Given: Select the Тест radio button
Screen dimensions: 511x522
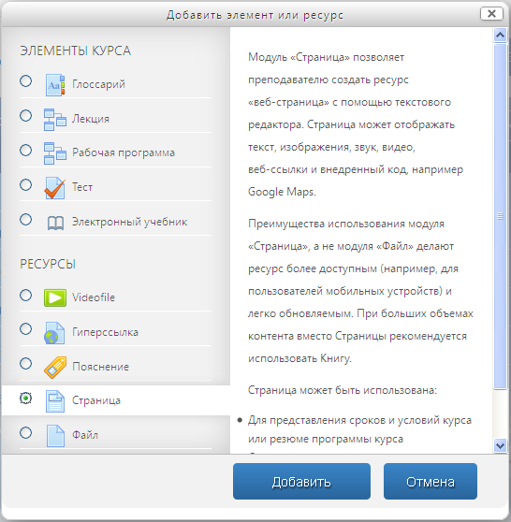Looking at the screenshot, I should tap(25, 185).
